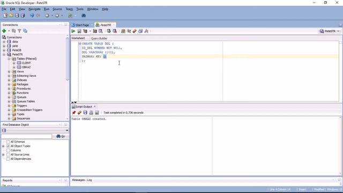Screen dimensions: 343x193
Task: Toggle the All Source Lines checkbox
Action: coord(9,154)
